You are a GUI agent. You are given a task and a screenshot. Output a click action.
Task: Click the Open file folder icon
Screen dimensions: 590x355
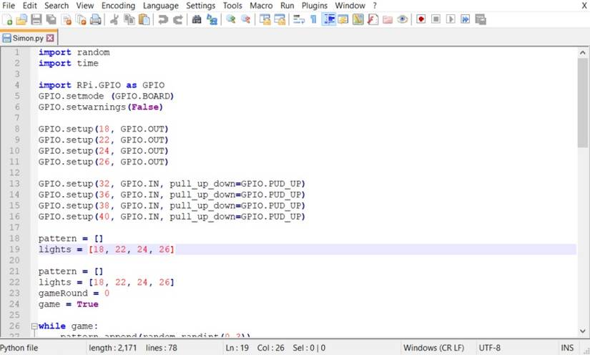(22, 19)
